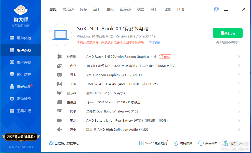The height and width of the screenshot is (153, 251).
Task: Click the memory module icon
Action: coord(60,66)
